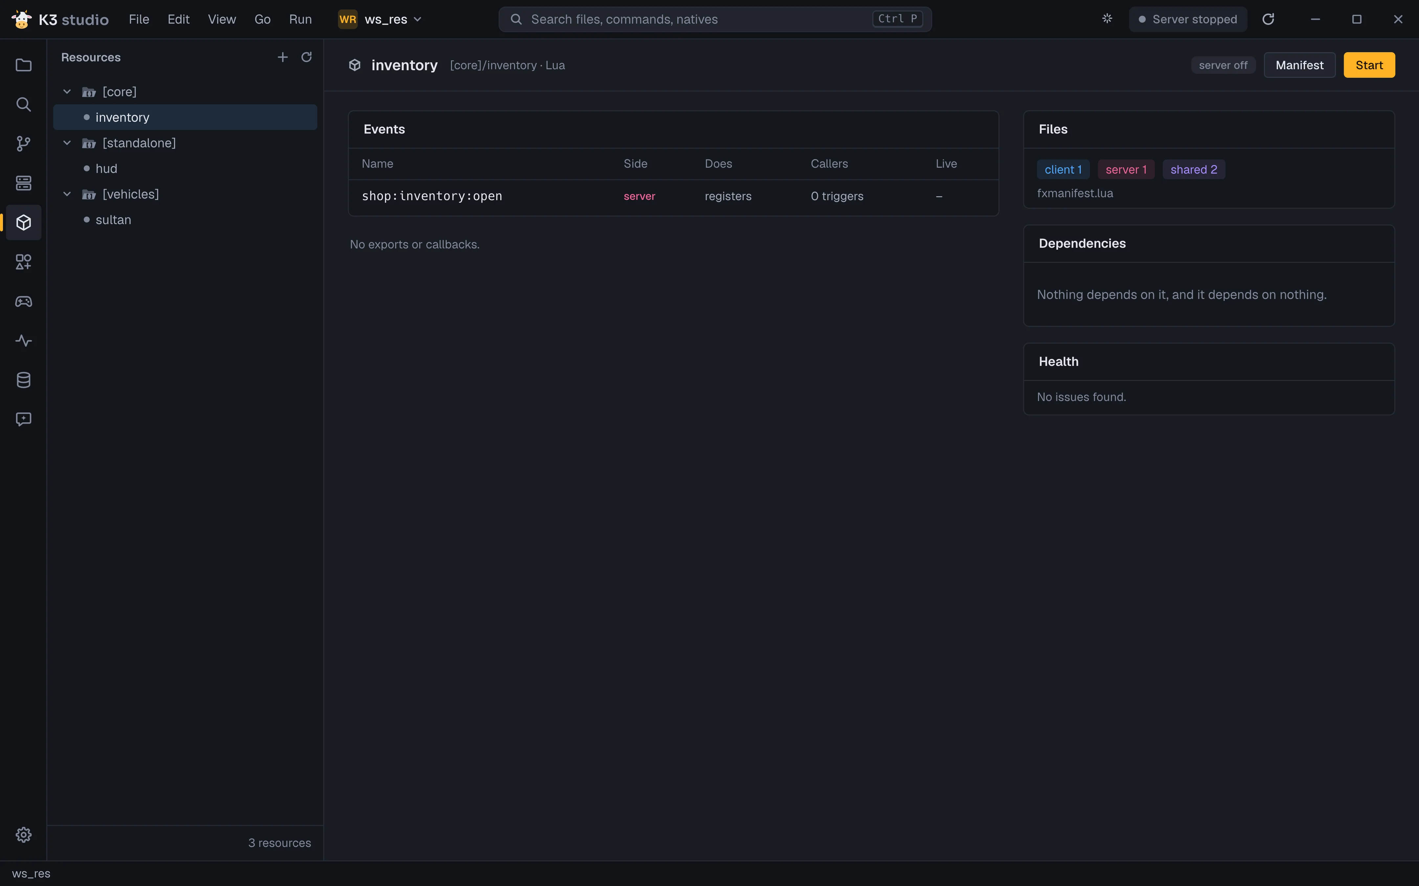The width and height of the screenshot is (1419, 886).
Task: Open the Database icon in sidebar
Action: (23, 380)
